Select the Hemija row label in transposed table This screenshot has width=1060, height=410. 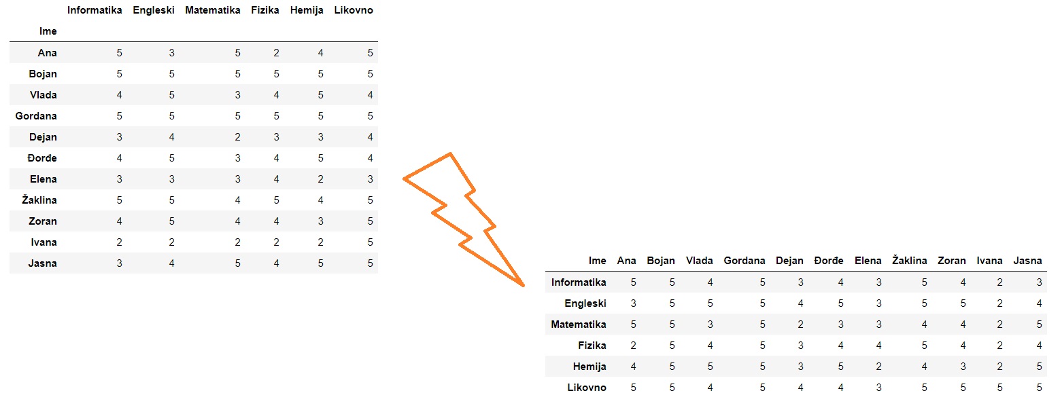[589, 367]
